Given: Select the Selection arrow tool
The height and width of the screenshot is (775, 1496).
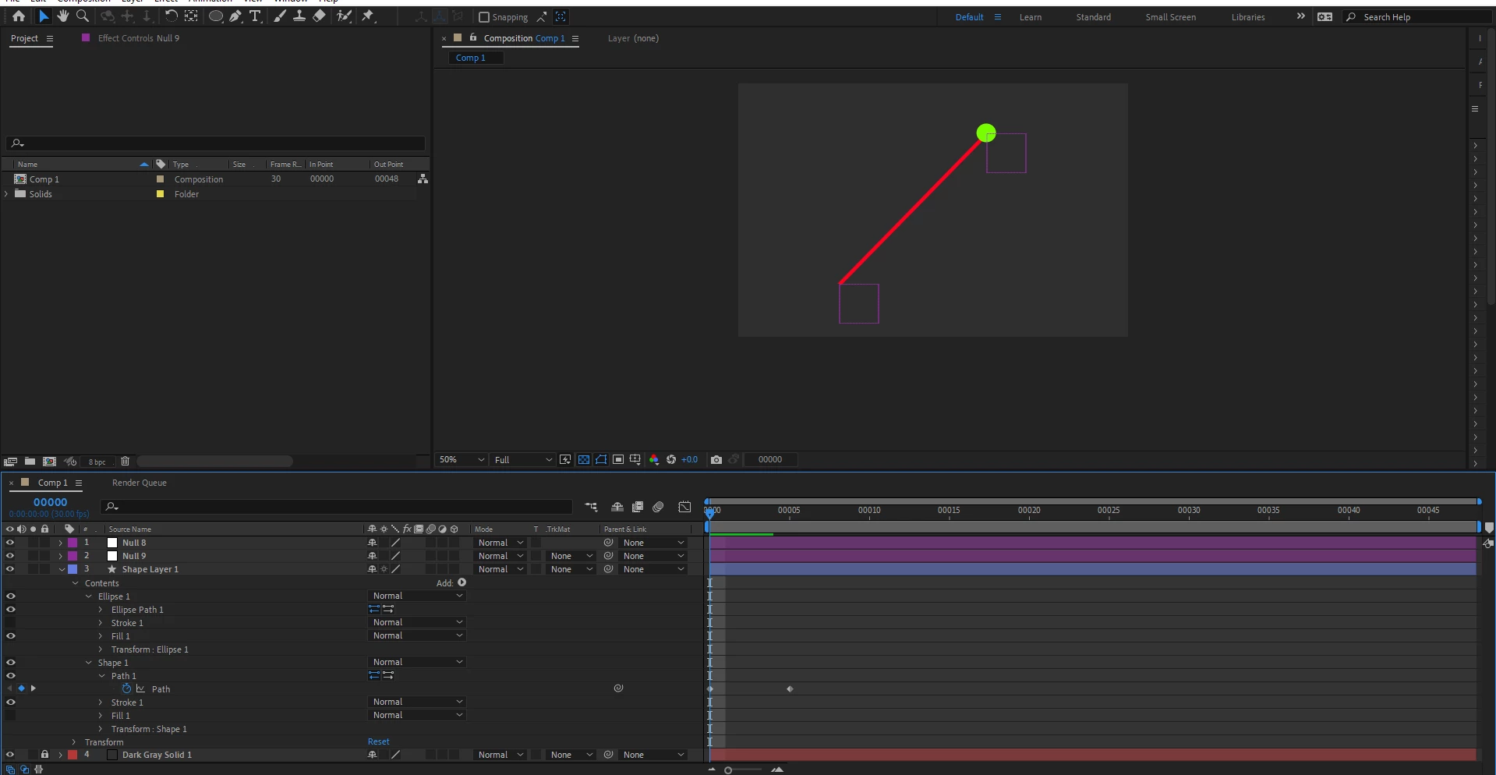Looking at the screenshot, I should (x=44, y=16).
